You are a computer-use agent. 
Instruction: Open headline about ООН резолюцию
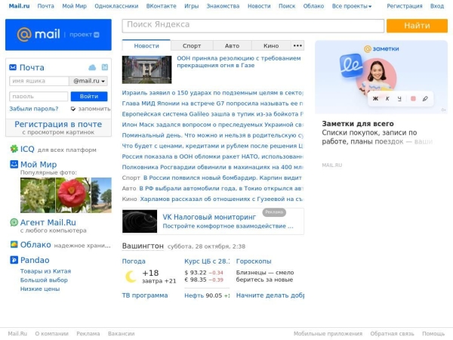point(239,62)
